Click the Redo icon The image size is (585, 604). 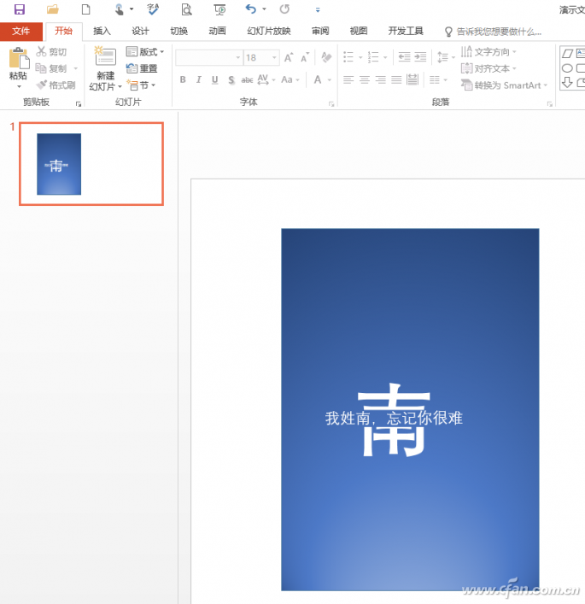coord(284,9)
